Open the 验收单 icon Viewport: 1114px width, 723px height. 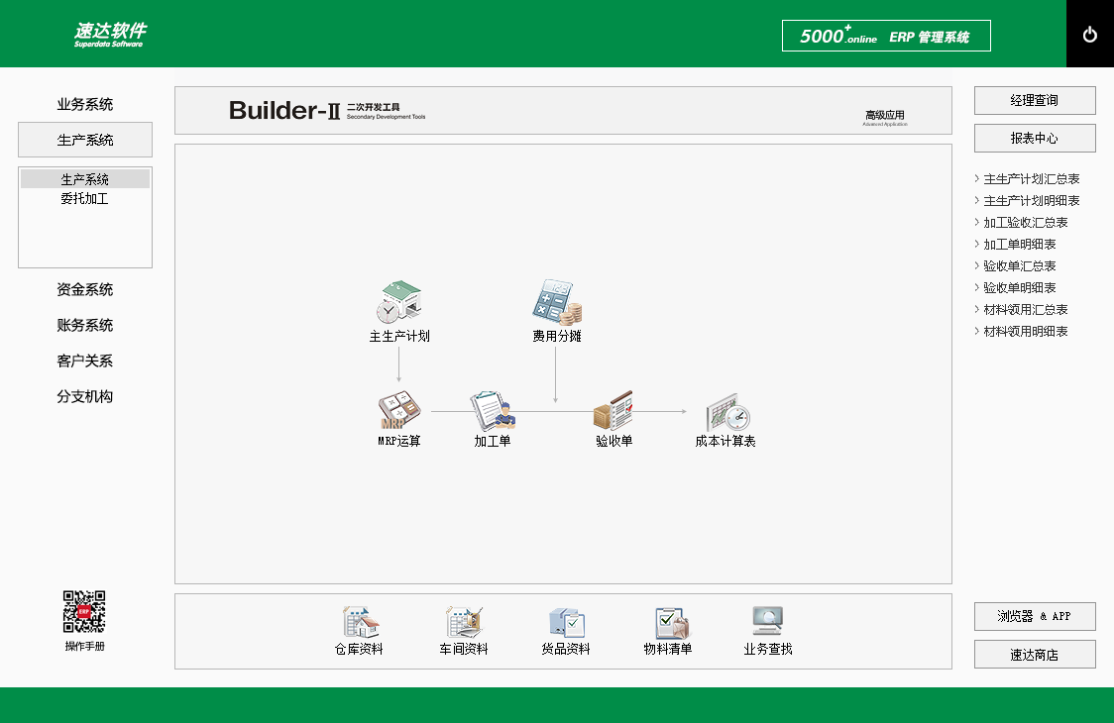613,410
